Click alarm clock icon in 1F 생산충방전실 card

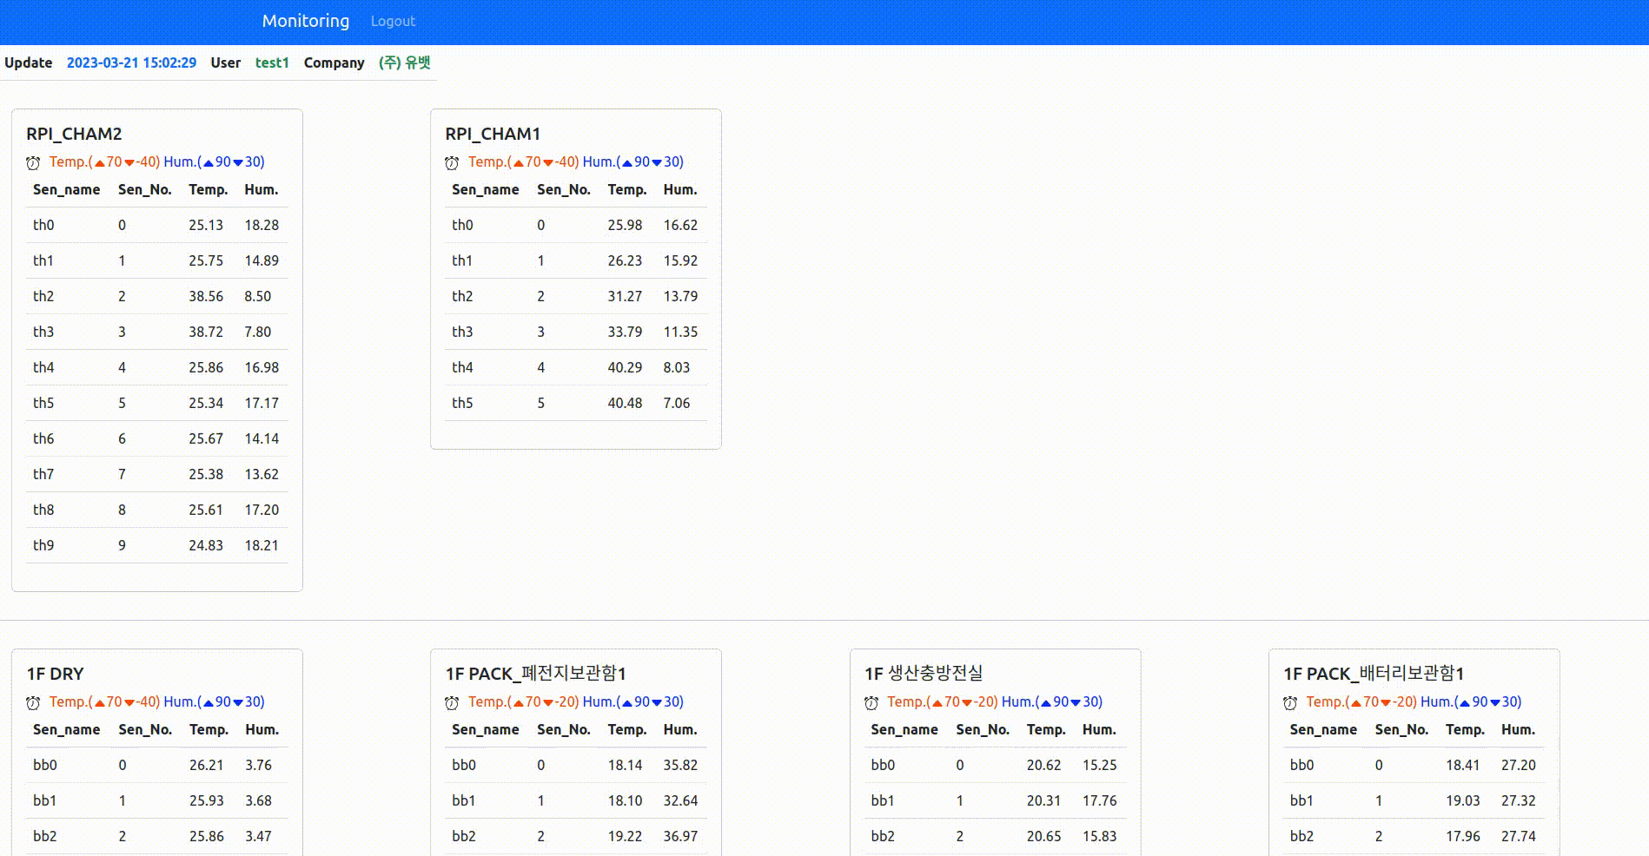point(871,702)
